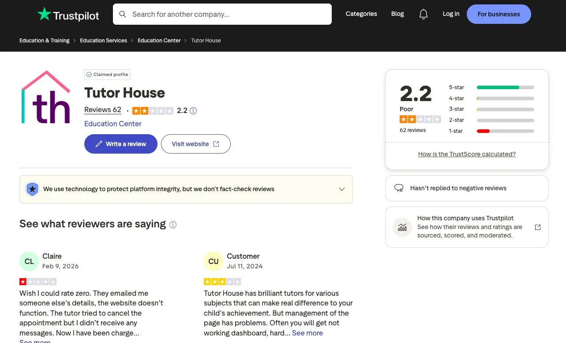Screen dimensions: 566x343
Task: Open the Categories menu
Action: [361, 14]
